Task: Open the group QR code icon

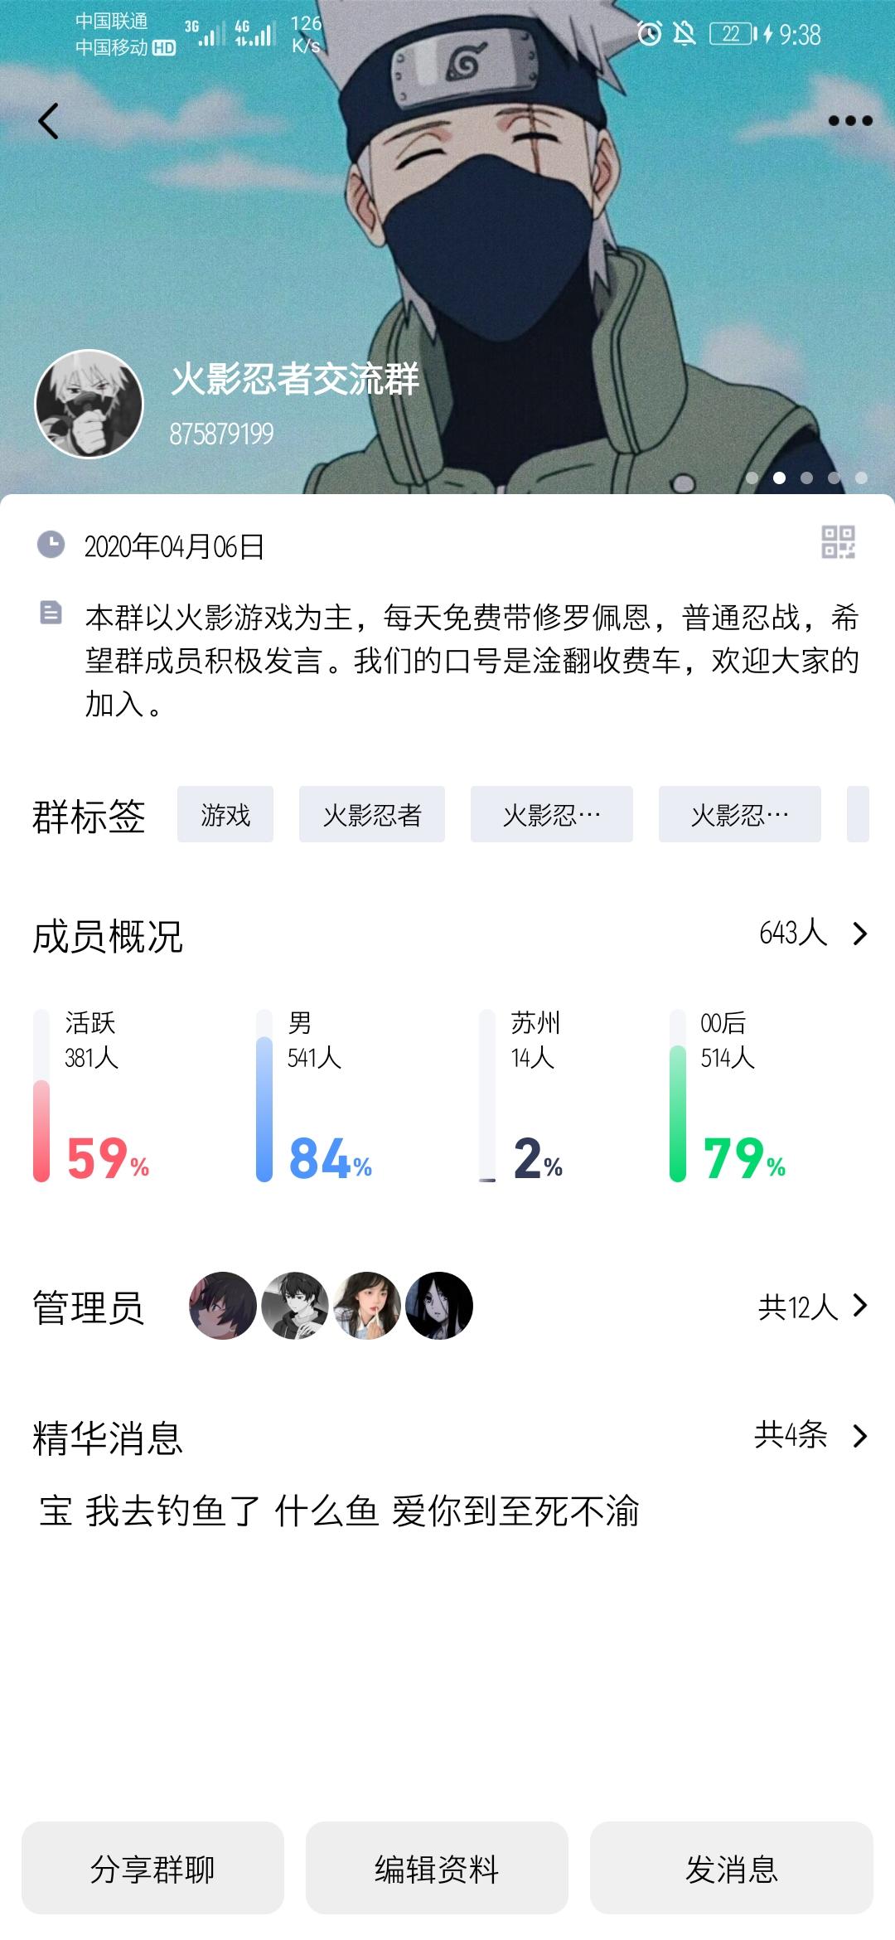Action: [x=838, y=542]
